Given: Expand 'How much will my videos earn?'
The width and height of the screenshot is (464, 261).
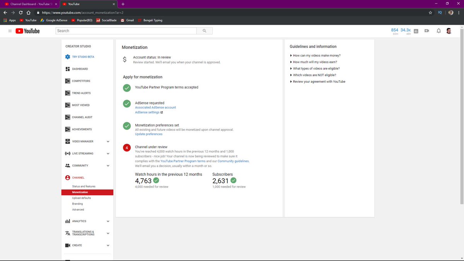Looking at the screenshot, I should point(314,62).
